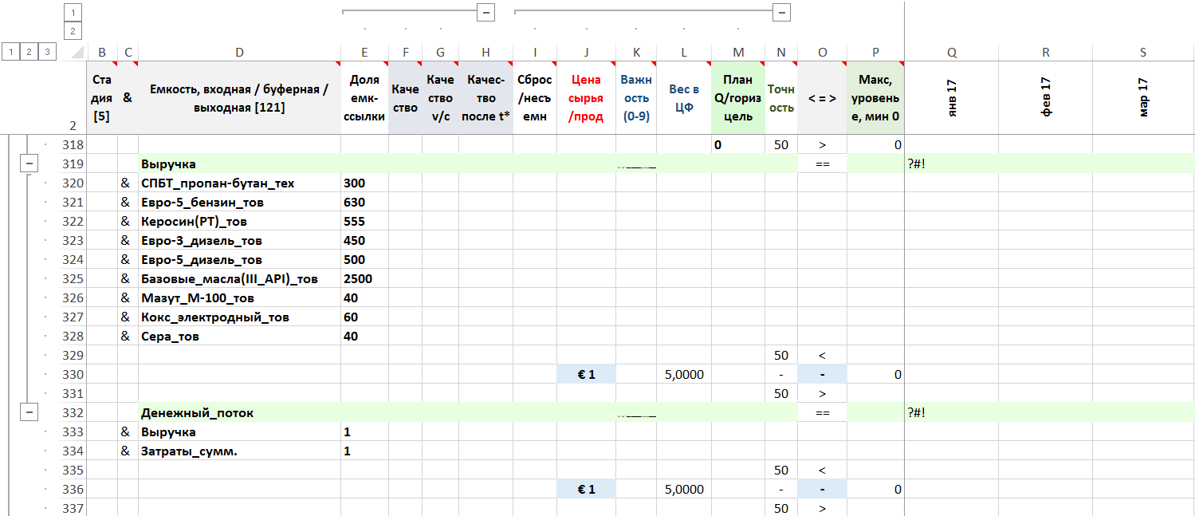The image size is (1195, 516).
Task: Click column outline level 2 button
Action: pos(73,31)
